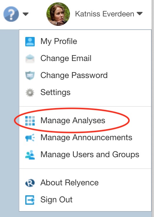Image resolution: width=154 pixels, height=217 pixels.
Task: Sign Out of the application
Action: pyautogui.click(x=85, y=200)
